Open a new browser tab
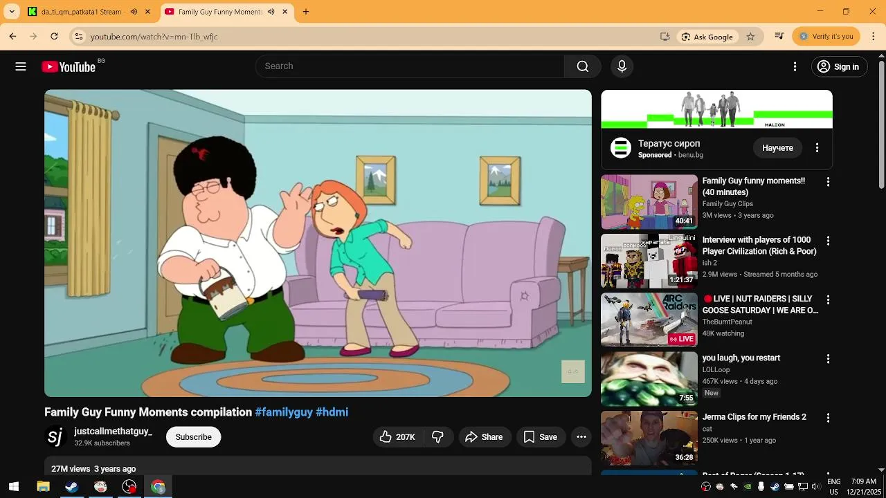The width and height of the screenshot is (886, 498). (x=306, y=12)
